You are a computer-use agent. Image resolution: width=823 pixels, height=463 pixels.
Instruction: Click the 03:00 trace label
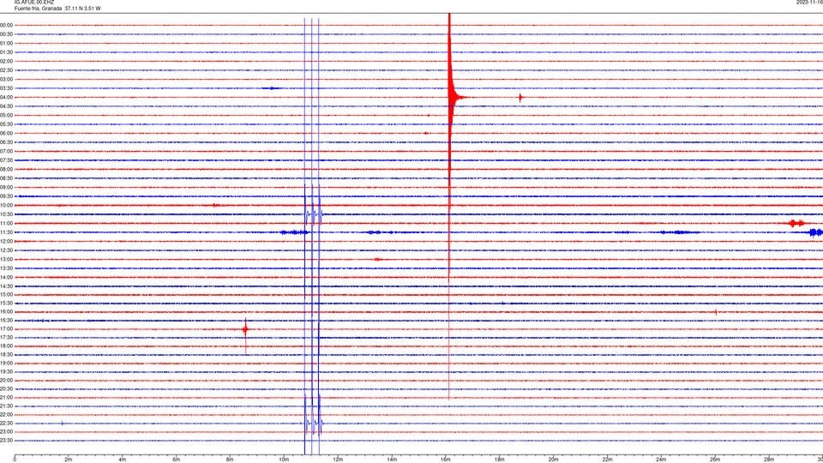point(7,79)
